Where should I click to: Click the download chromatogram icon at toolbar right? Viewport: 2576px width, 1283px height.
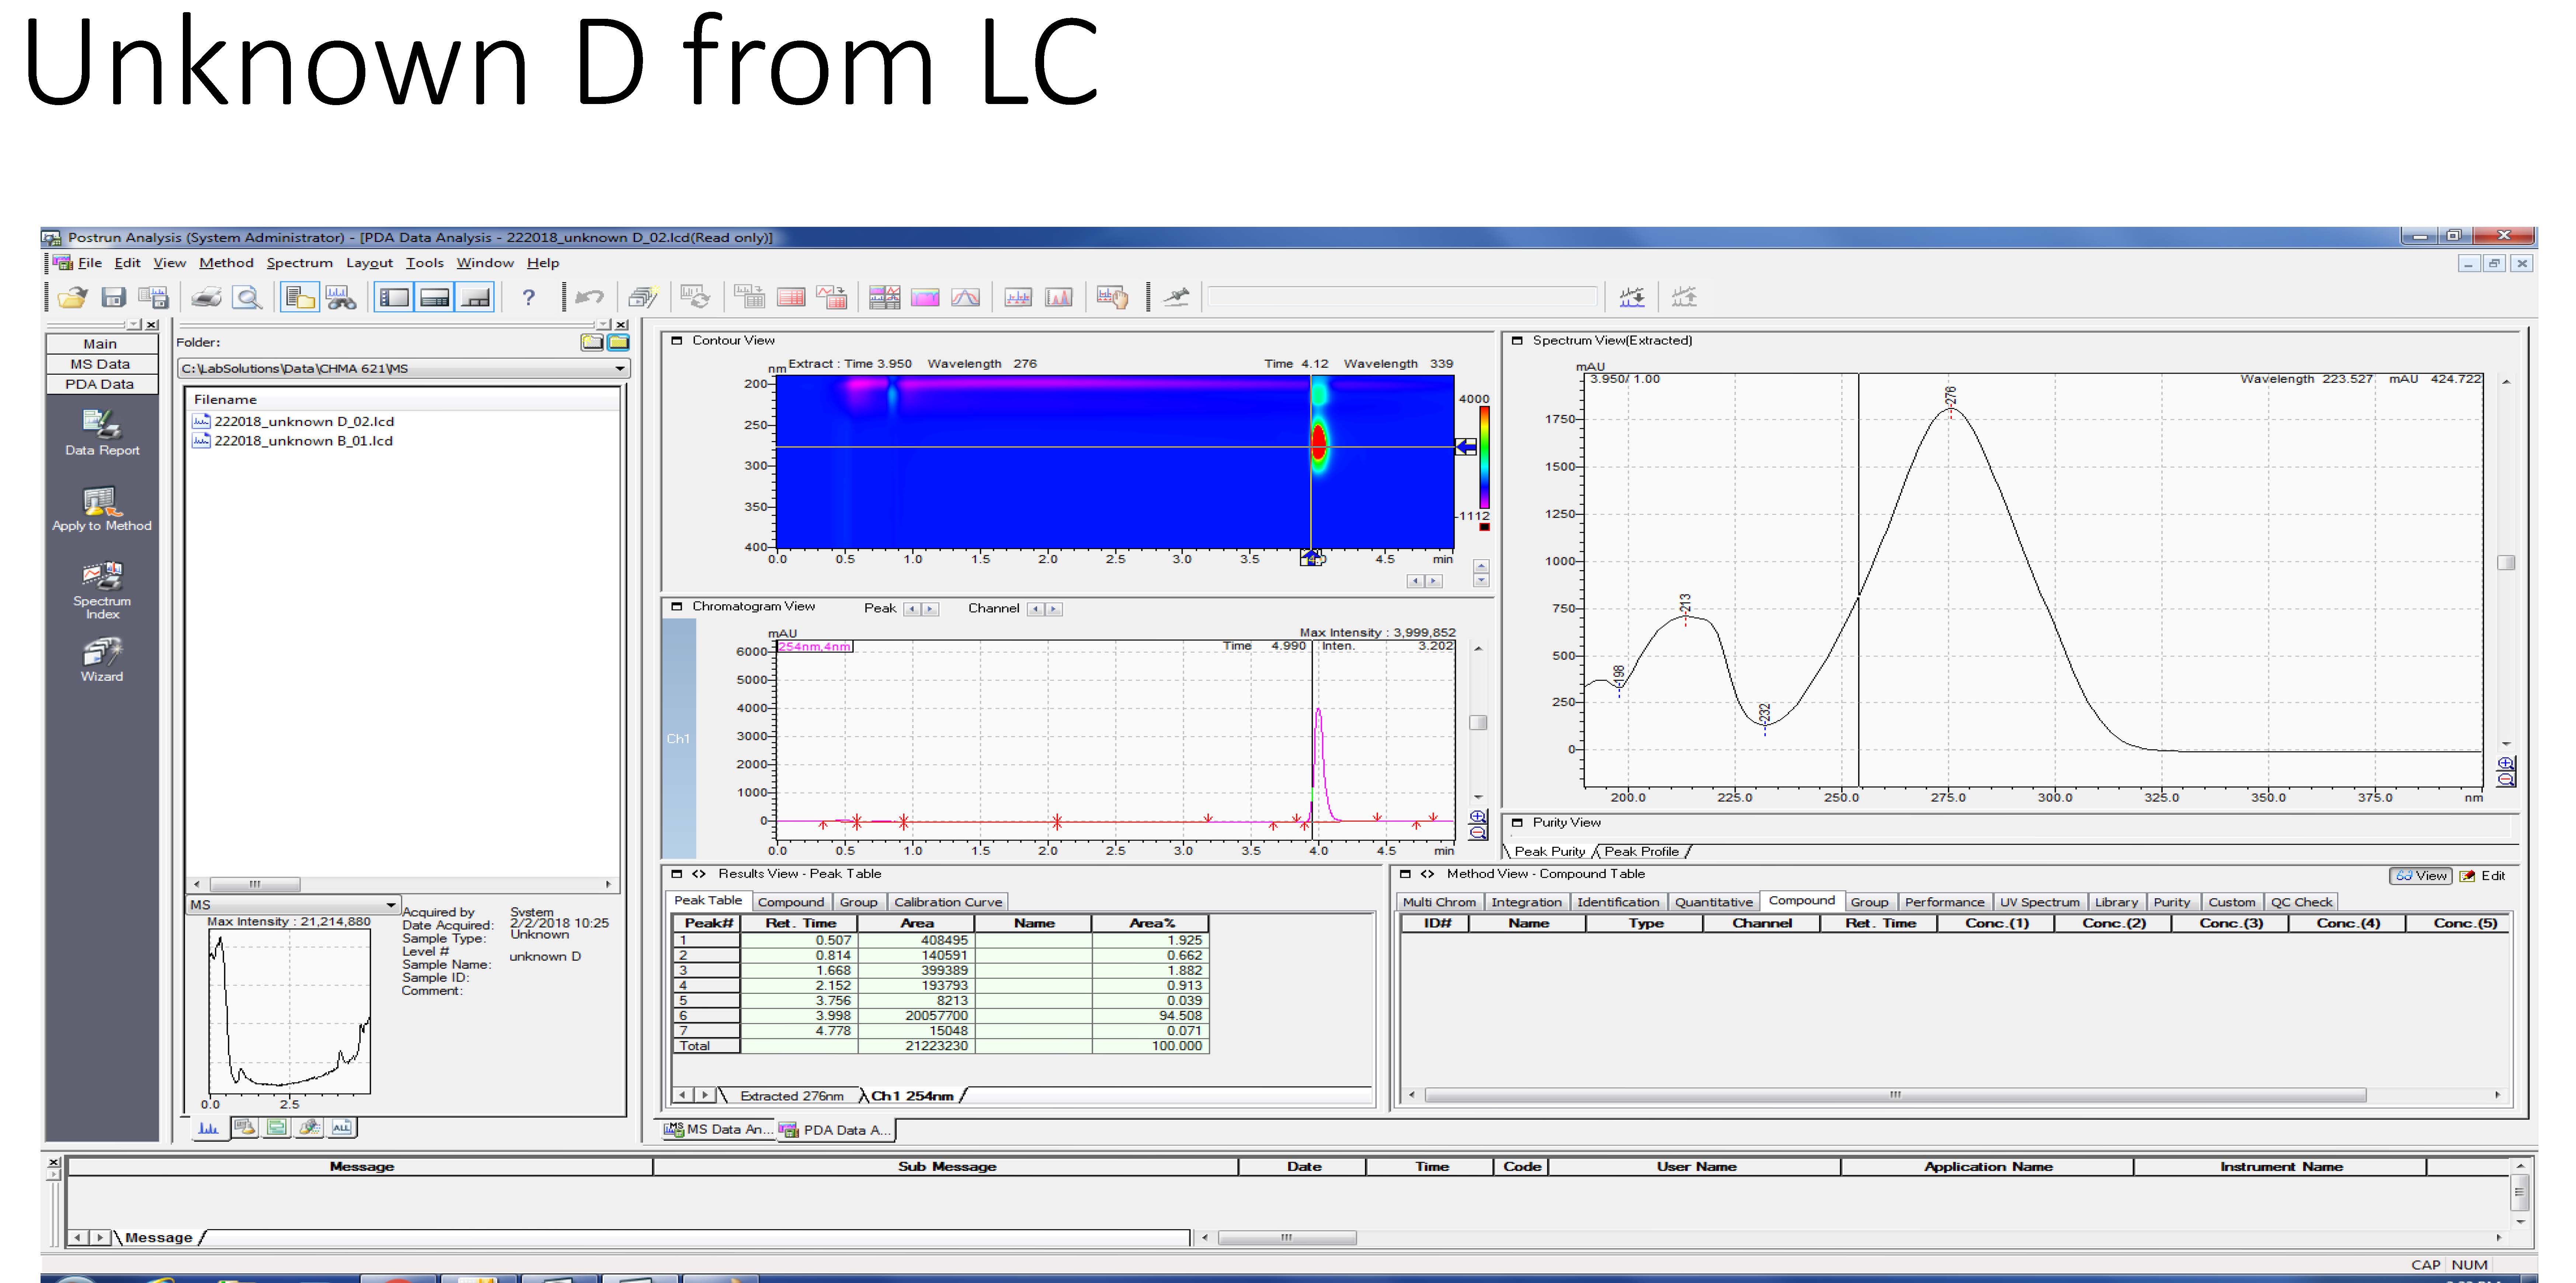(1632, 297)
